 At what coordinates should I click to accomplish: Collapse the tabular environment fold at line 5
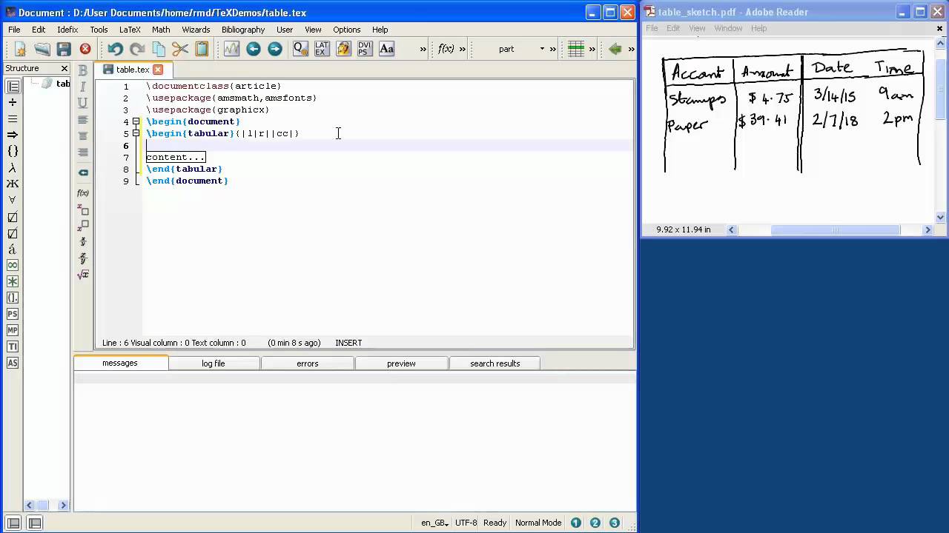click(136, 133)
